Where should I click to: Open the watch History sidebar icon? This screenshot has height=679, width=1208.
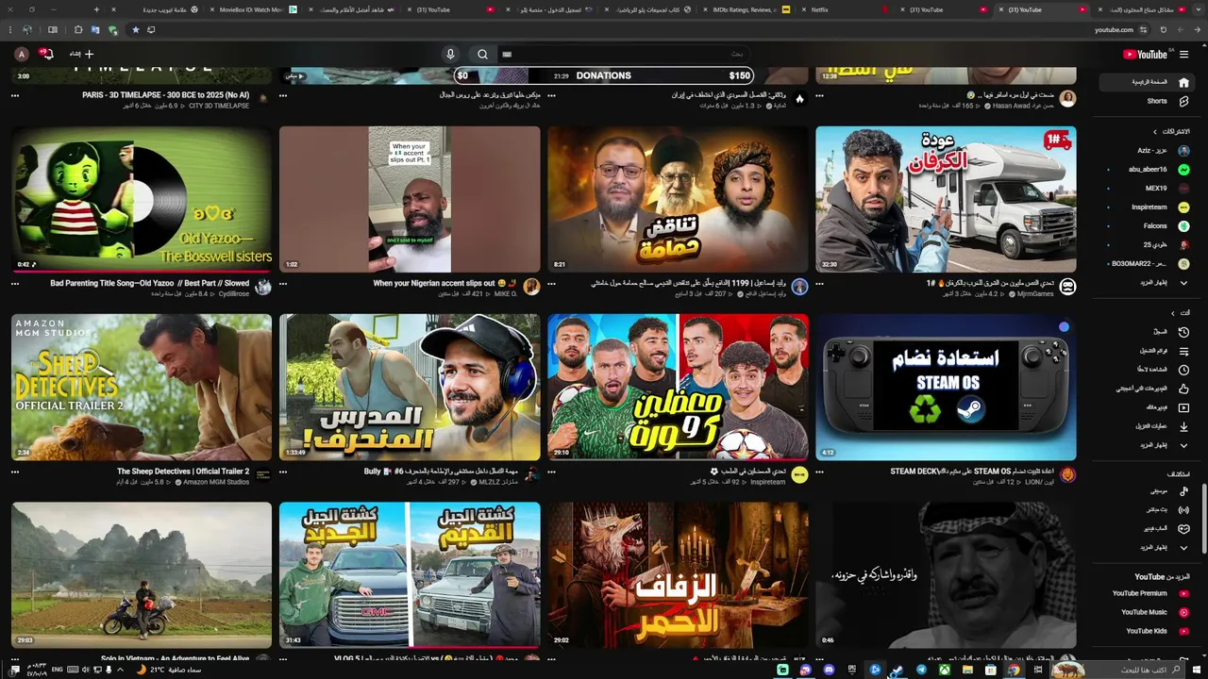[x=1183, y=332]
